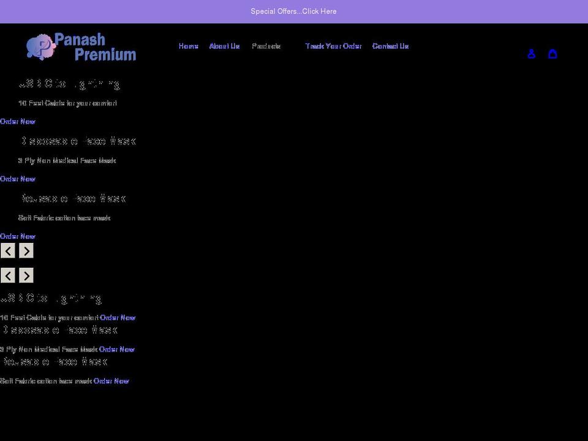Screen dimensions: 588x441
Task: Open the About Us page
Action: point(224,46)
